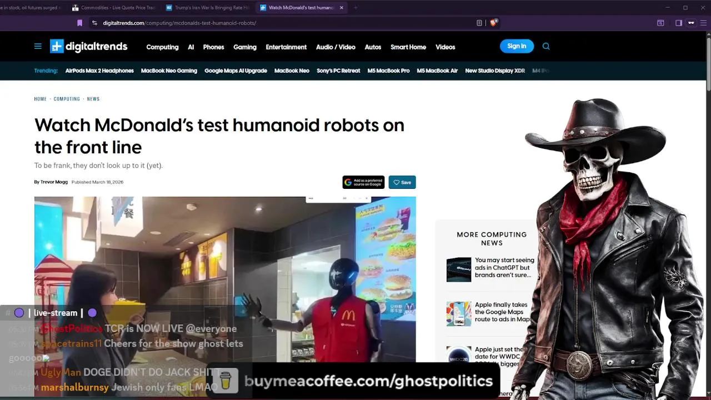Click the HOME breadcrumb
This screenshot has height=400, width=711.
[41, 99]
